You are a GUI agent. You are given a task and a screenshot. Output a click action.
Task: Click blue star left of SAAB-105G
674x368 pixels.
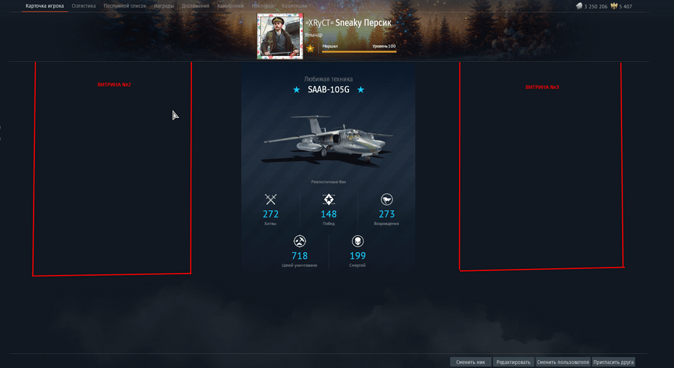click(x=297, y=90)
